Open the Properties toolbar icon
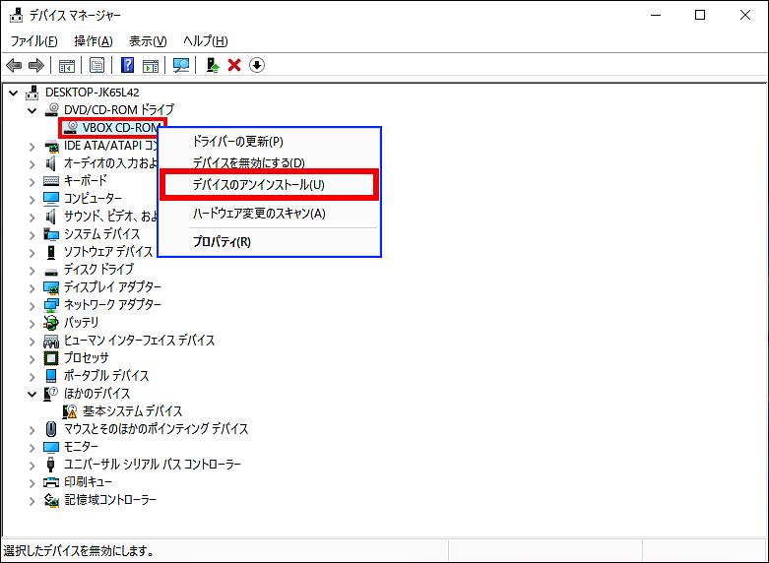 pos(97,65)
